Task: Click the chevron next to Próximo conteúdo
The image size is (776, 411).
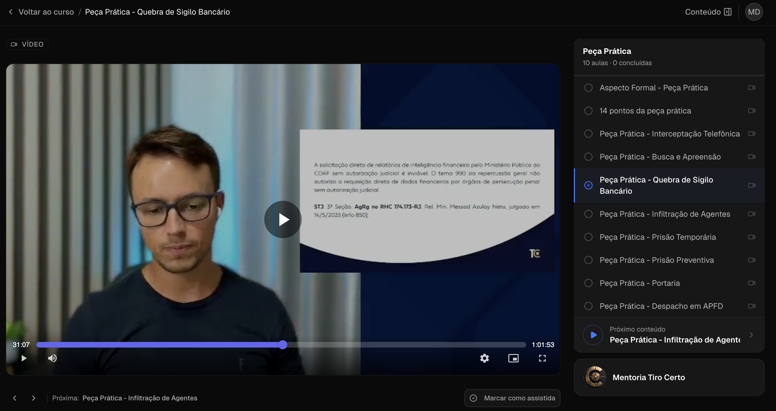Action: tap(751, 335)
